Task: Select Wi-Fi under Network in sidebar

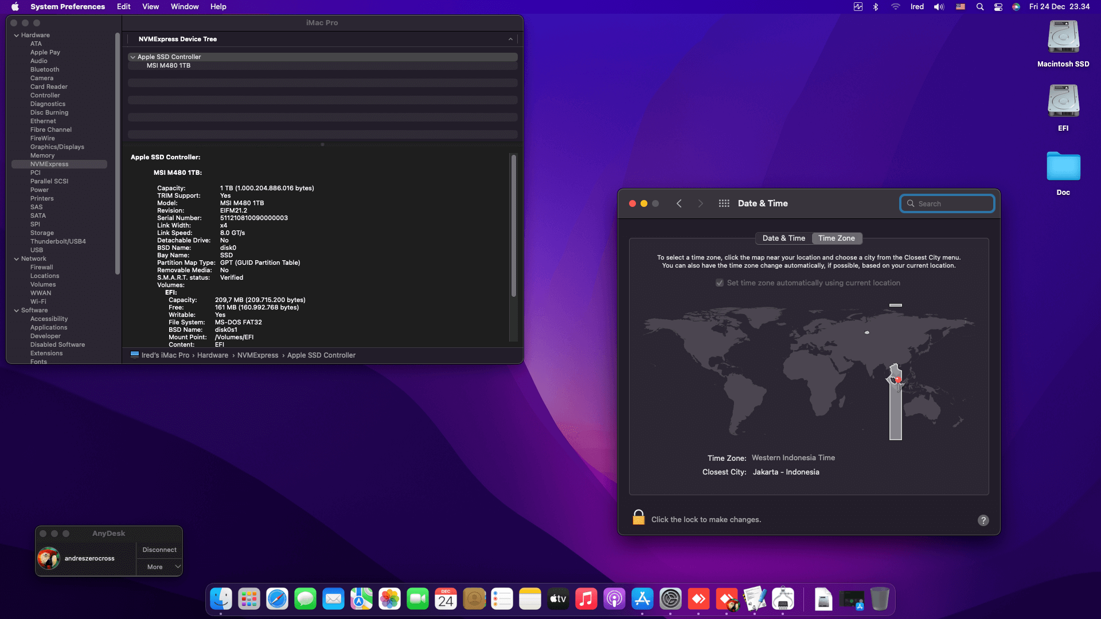Action: (x=38, y=302)
